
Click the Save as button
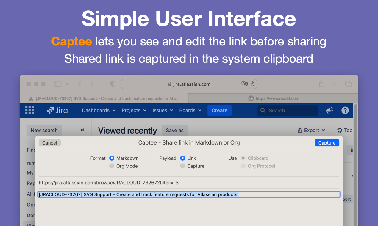click(175, 130)
